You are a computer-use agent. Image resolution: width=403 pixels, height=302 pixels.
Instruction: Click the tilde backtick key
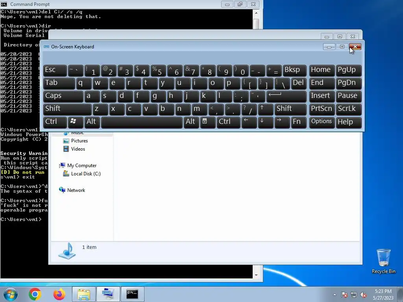(76, 70)
